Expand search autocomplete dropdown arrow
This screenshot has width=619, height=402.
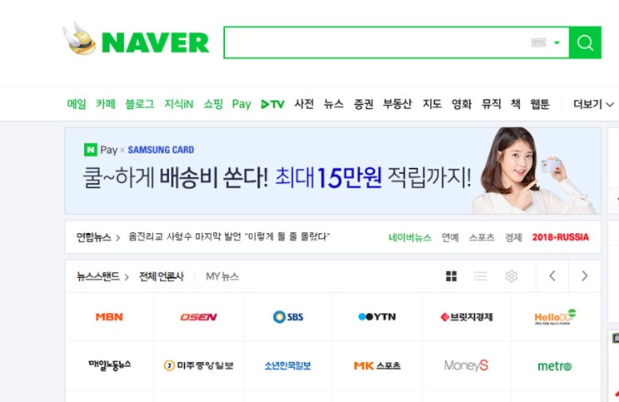click(x=557, y=42)
